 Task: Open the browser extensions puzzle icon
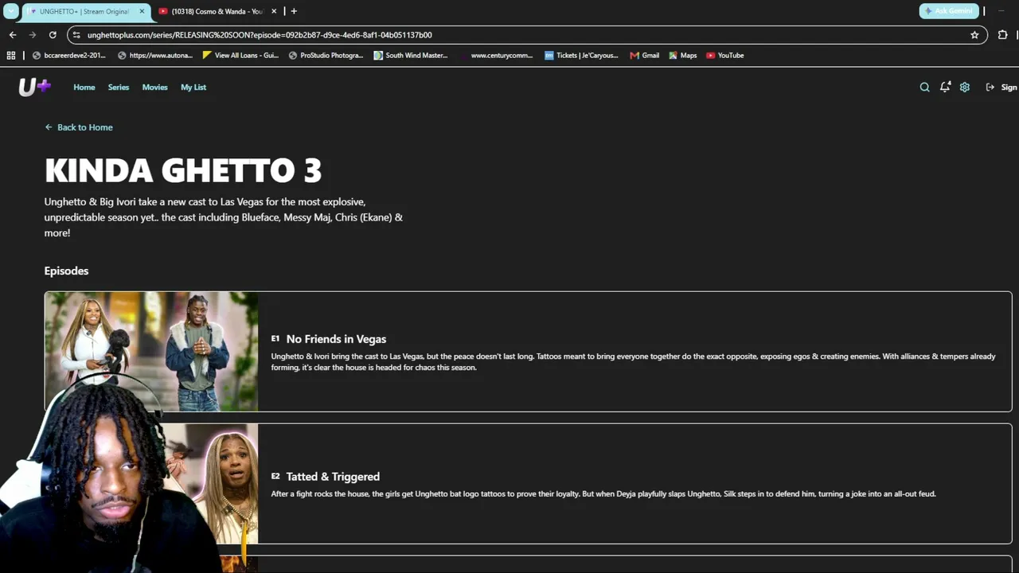pyautogui.click(x=1002, y=35)
